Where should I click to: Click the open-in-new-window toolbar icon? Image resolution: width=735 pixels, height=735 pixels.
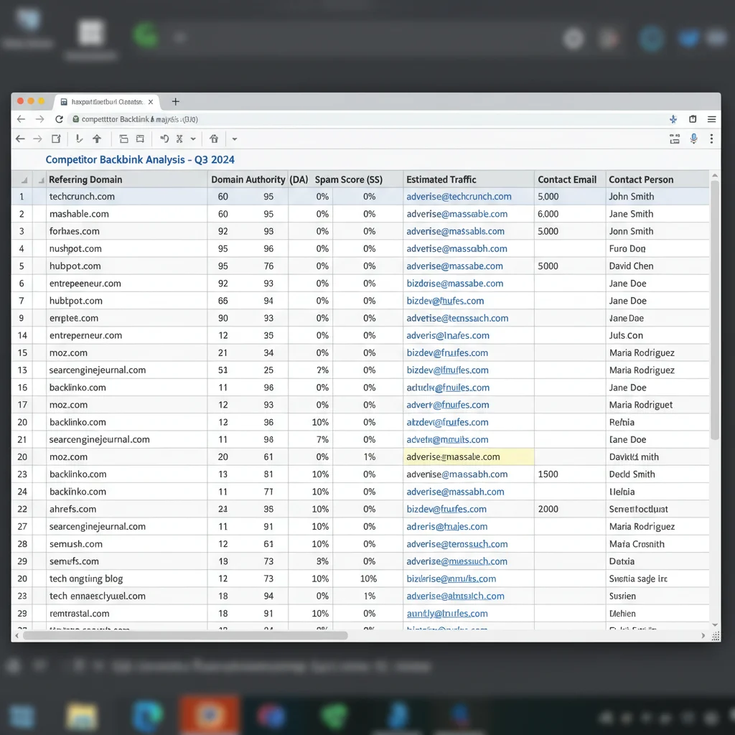coord(56,139)
